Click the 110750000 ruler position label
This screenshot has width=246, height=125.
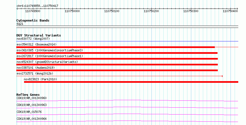(72, 11)
